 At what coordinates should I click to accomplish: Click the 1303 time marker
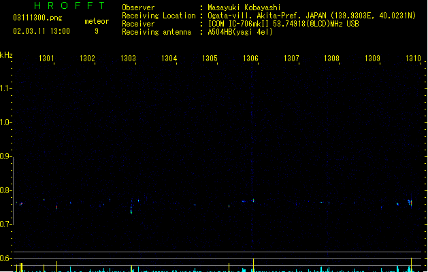tap(129, 58)
